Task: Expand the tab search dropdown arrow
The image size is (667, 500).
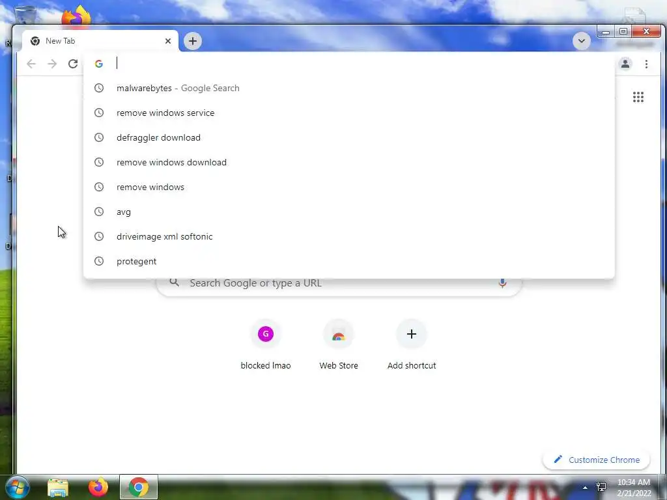Action: (582, 41)
